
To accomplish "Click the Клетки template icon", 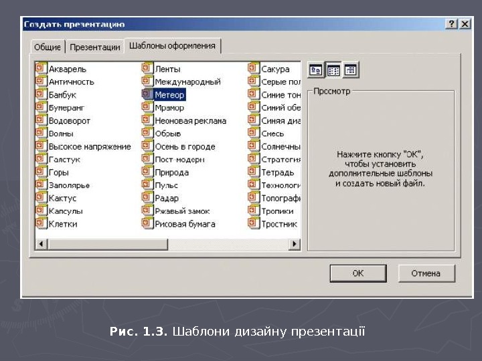I will coord(41,223).
